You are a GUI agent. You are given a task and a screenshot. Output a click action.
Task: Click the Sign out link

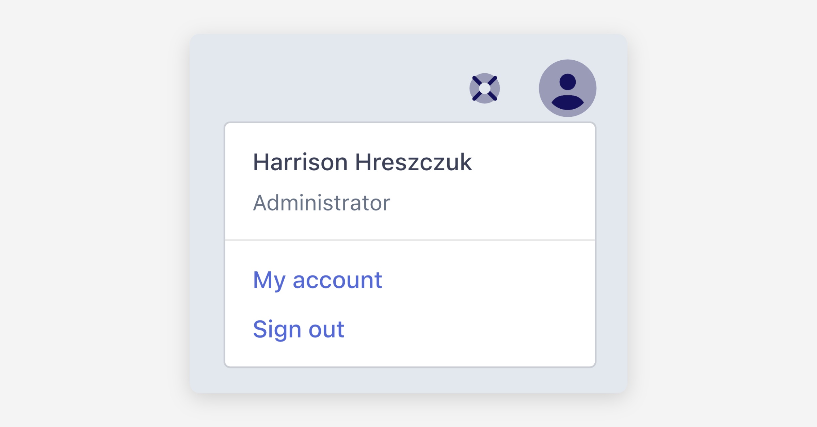(x=299, y=329)
